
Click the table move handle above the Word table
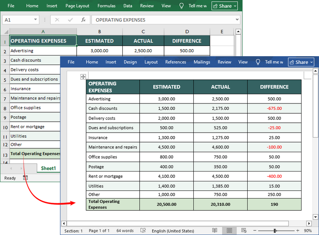(83, 76)
